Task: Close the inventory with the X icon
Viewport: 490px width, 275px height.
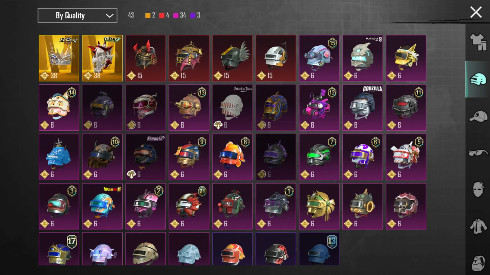Action: (476, 12)
